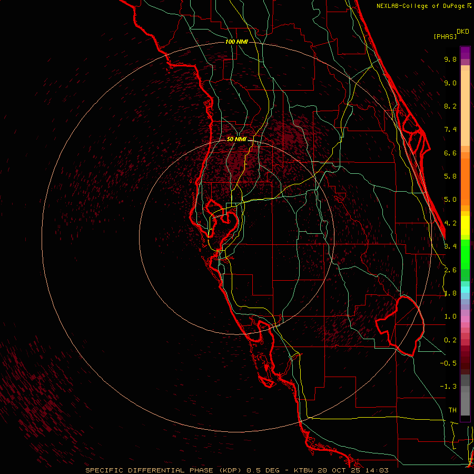Click the 100 NMI range ring label
The image size is (474, 474).
pos(236,42)
